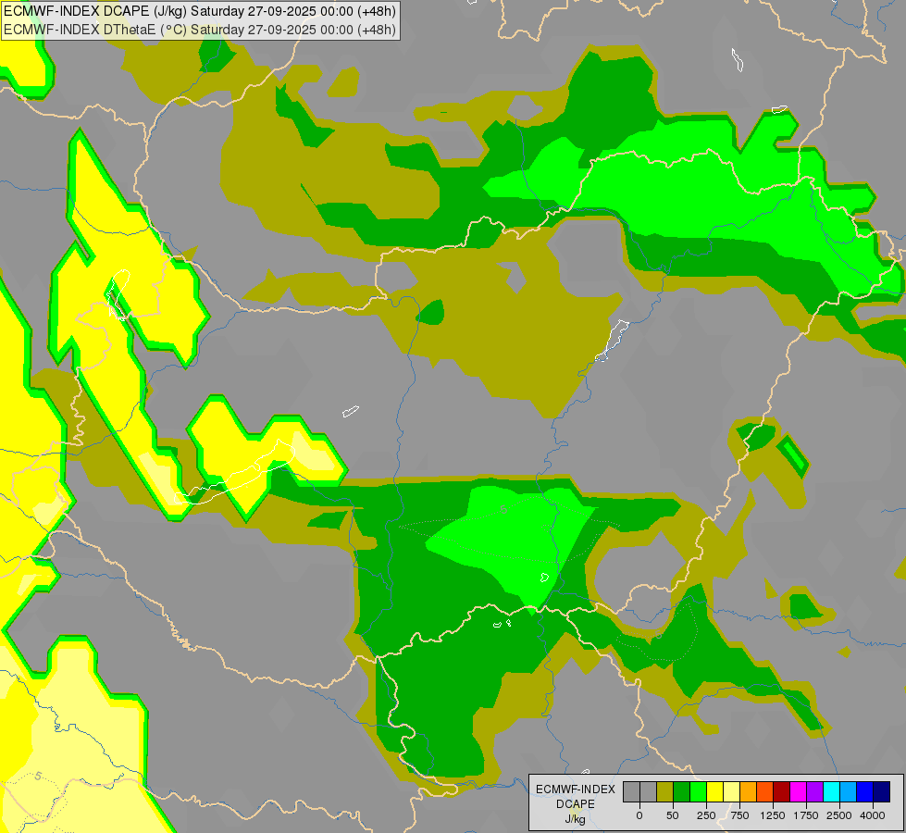Select the bright yellow legend swatch
The image size is (906, 833).
tap(714, 791)
